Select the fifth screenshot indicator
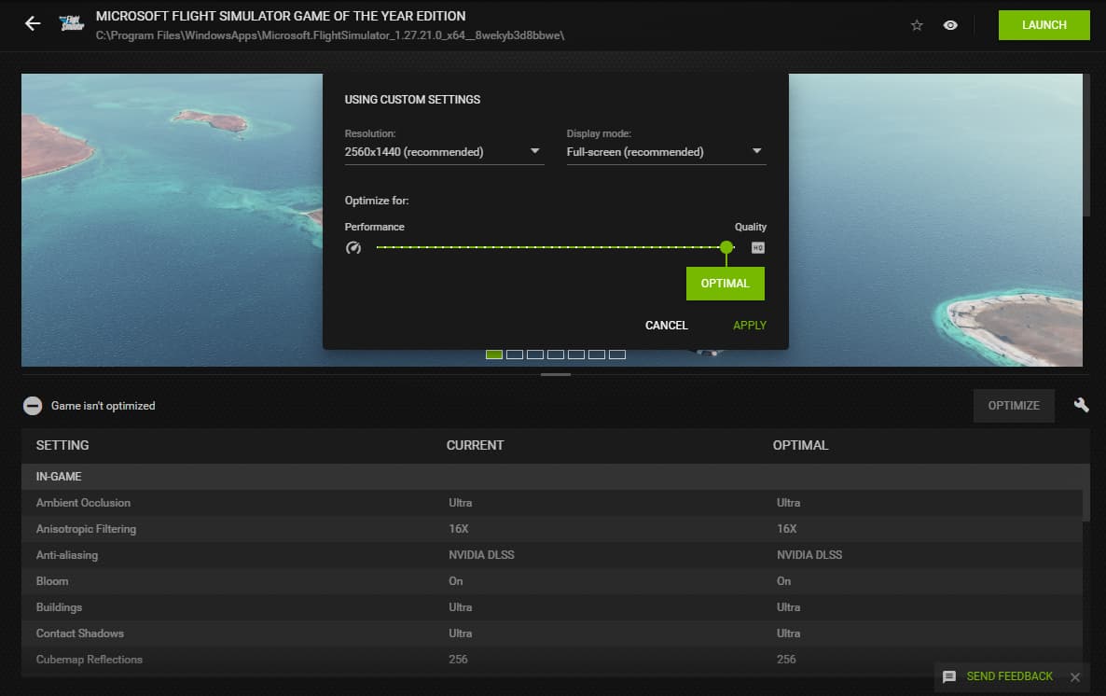 [x=576, y=355]
